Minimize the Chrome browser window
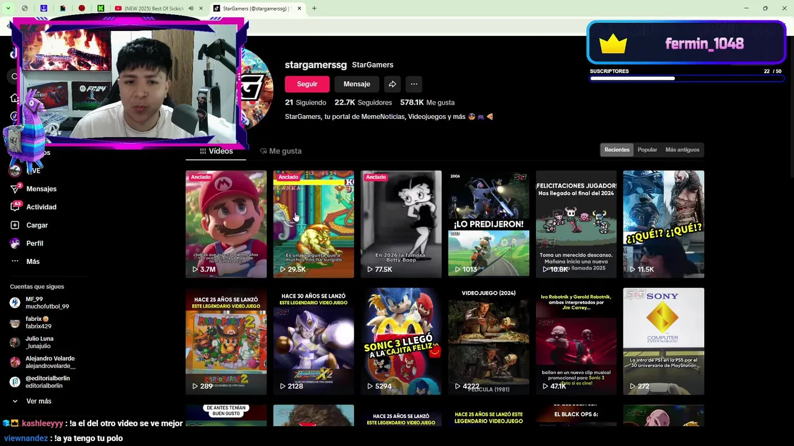794x446 pixels. click(x=746, y=8)
